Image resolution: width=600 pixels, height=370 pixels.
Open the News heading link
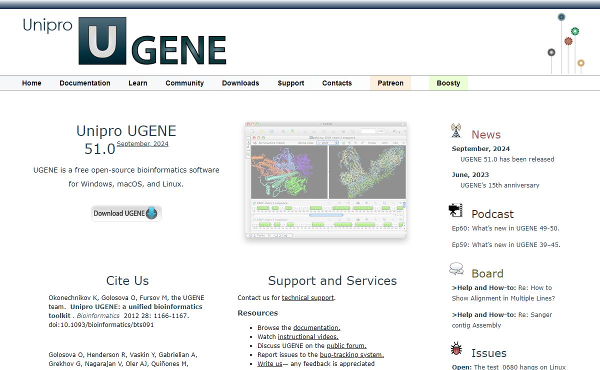point(486,134)
